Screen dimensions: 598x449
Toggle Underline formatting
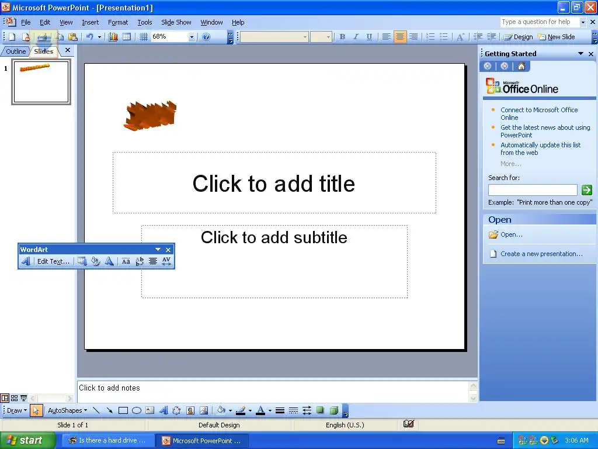coord(369,37)
